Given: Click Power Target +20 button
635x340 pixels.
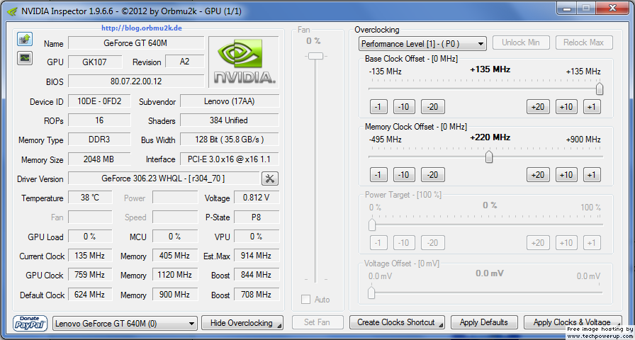Looking at the screenshot, I should point(538,243).
